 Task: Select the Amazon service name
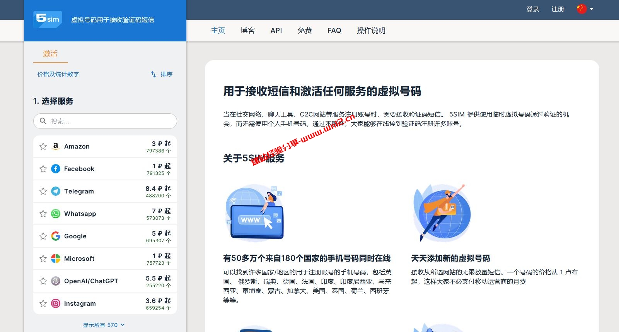click(77, 146)
